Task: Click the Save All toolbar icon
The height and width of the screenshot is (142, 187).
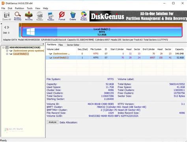Action: click(x=7, y=16)
